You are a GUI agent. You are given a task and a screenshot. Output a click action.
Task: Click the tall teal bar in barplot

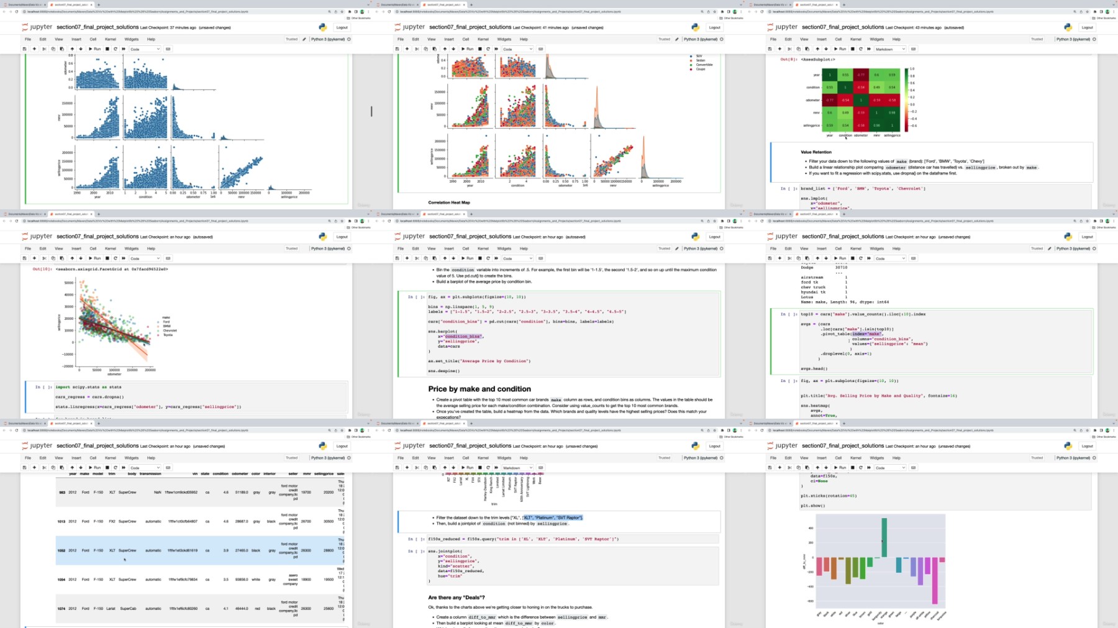[884, 538]
